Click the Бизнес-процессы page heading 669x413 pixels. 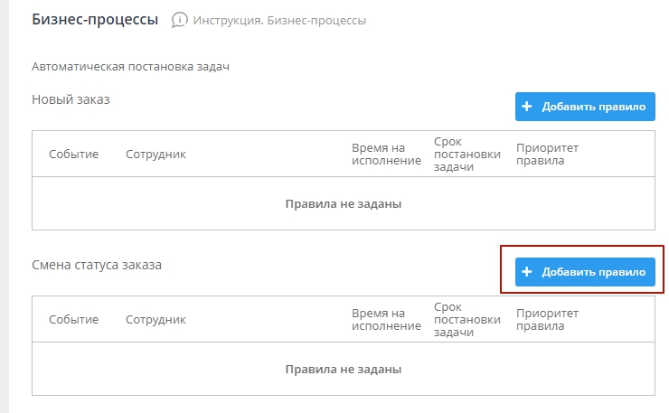[x=95, y=19]
